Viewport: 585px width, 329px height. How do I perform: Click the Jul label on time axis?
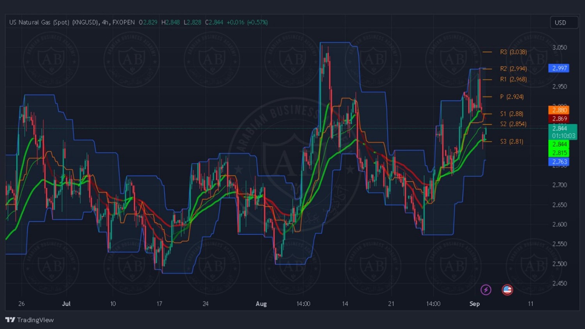click(66, 304)
